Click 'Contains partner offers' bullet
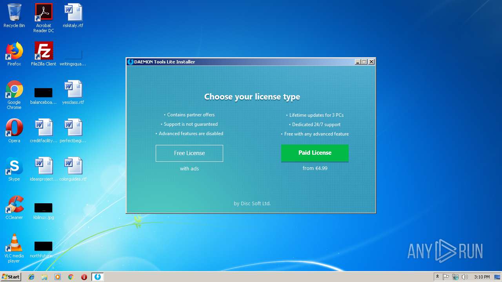This screenshot has width=502, height=282. click(x=189, y=115)
